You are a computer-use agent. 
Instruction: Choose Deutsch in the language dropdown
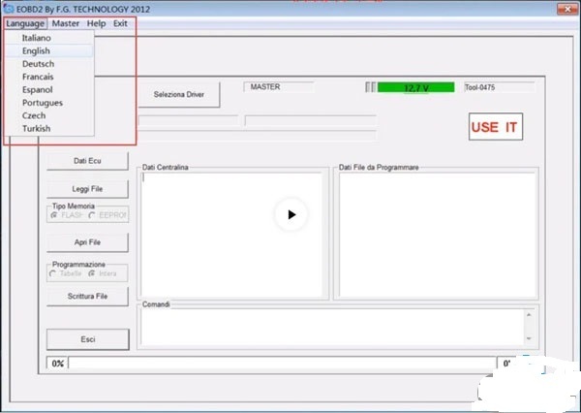(x=38, y=63)
